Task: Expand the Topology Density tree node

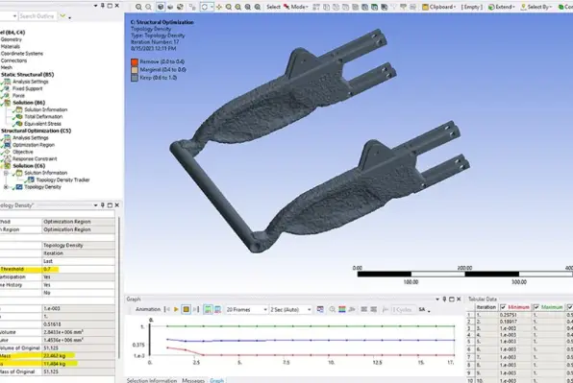Action: (x=6, y=187)
